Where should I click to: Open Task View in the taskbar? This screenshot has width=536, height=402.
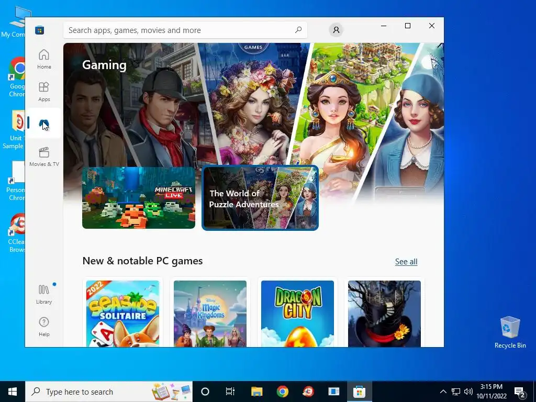coord(230,392)
